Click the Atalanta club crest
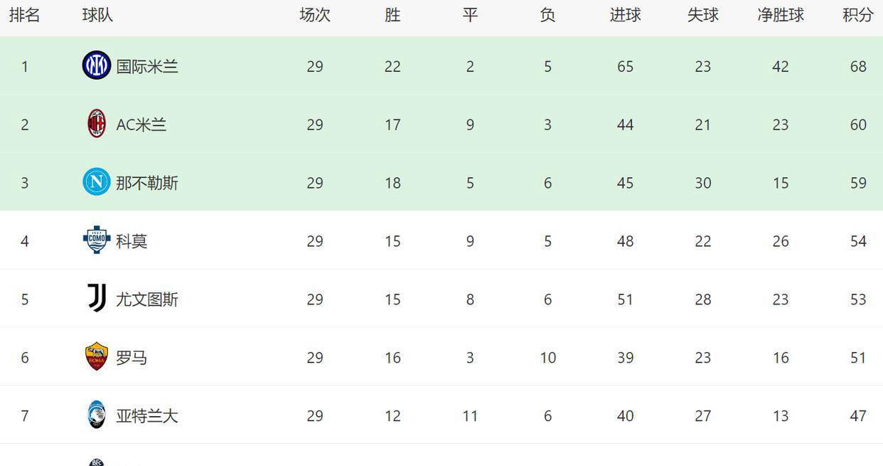 pyautogui.click(x=97, y=415)
